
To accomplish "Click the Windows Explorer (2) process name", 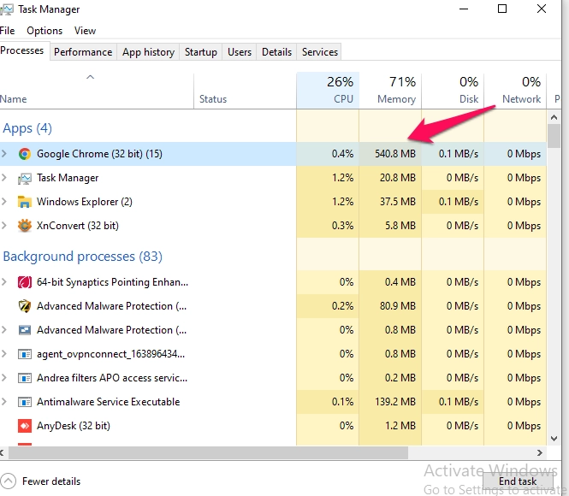I will pos(85,202).
